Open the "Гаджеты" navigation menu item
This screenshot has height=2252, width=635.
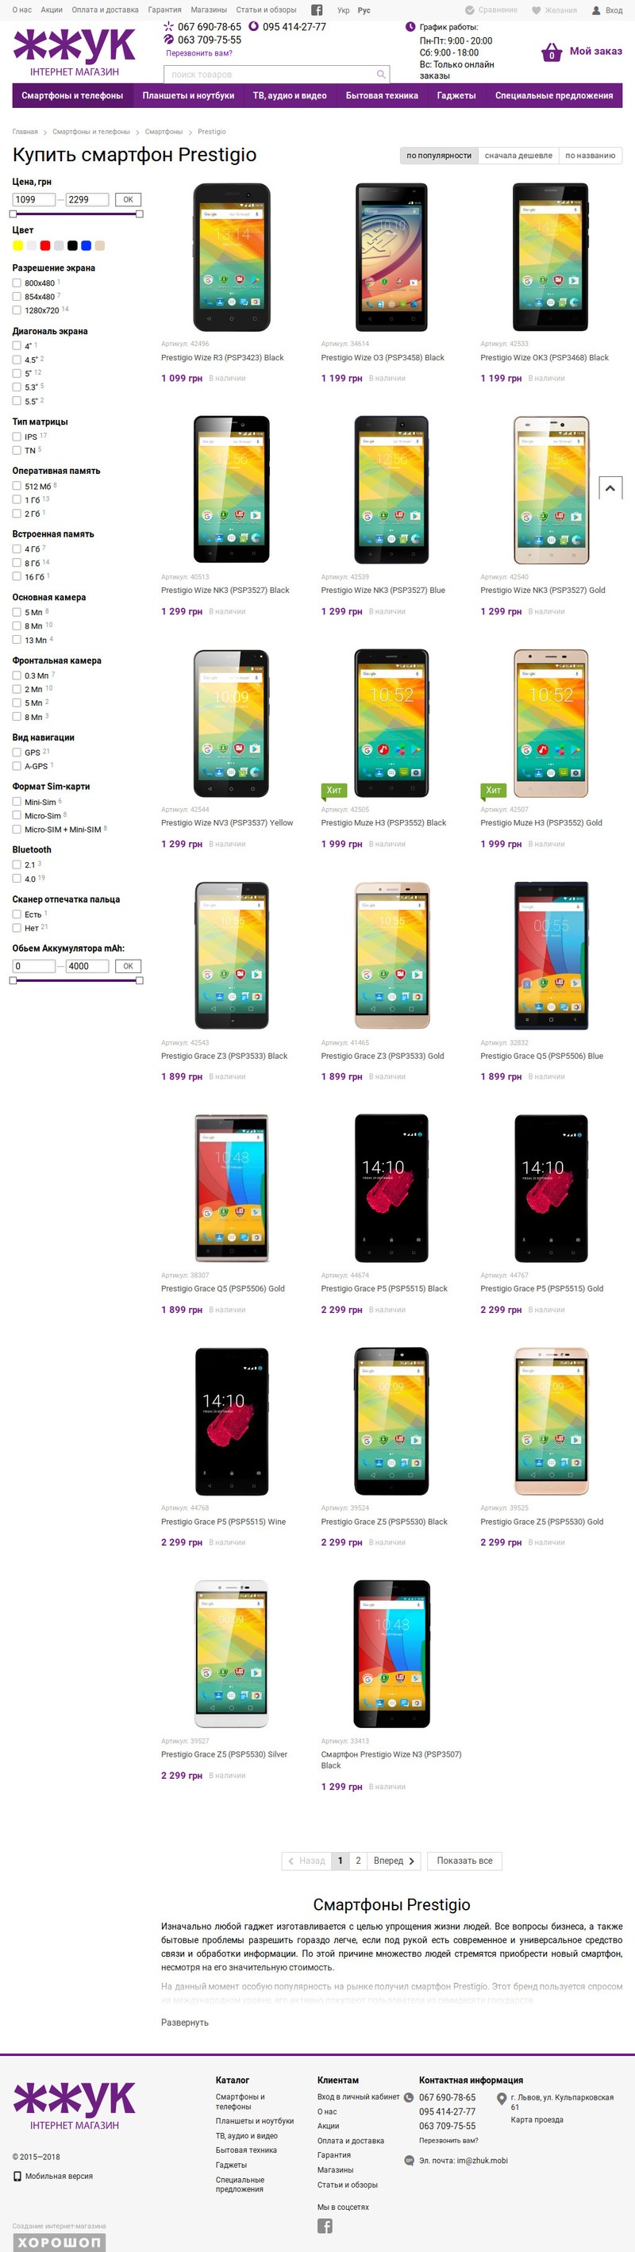click(x=456, y=95)
